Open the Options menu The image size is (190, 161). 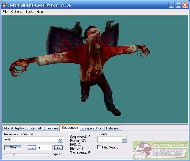[x=17, y=12]
